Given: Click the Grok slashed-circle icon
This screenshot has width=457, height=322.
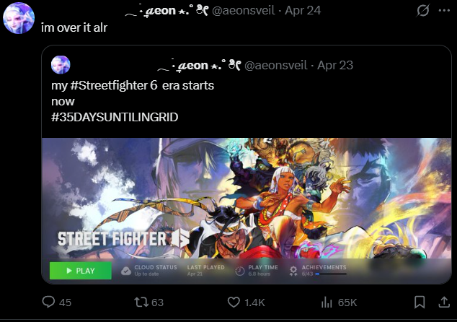Looking at the screenshot, I should tap(422, 11).
